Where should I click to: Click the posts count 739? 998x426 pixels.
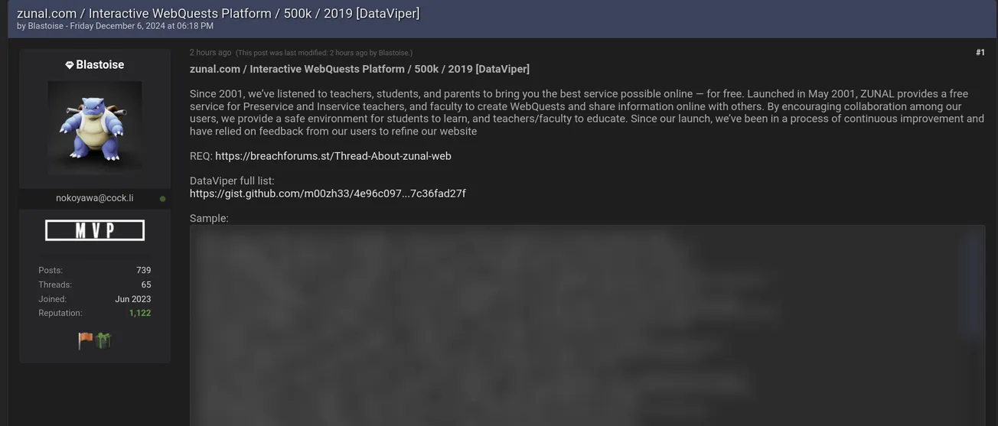143,270
